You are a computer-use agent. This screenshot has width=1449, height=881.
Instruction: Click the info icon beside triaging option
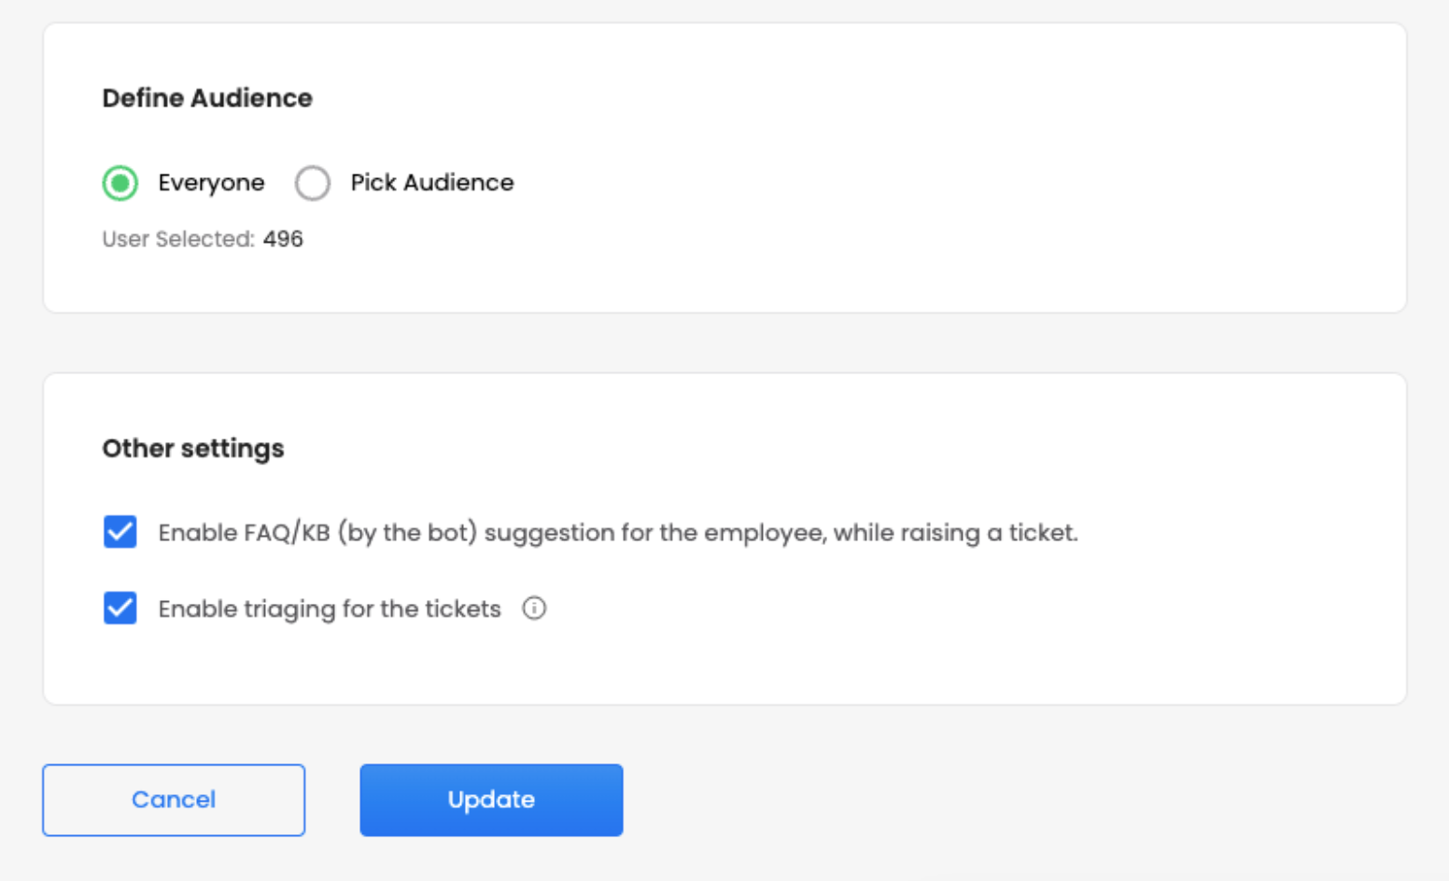[534, 608]
